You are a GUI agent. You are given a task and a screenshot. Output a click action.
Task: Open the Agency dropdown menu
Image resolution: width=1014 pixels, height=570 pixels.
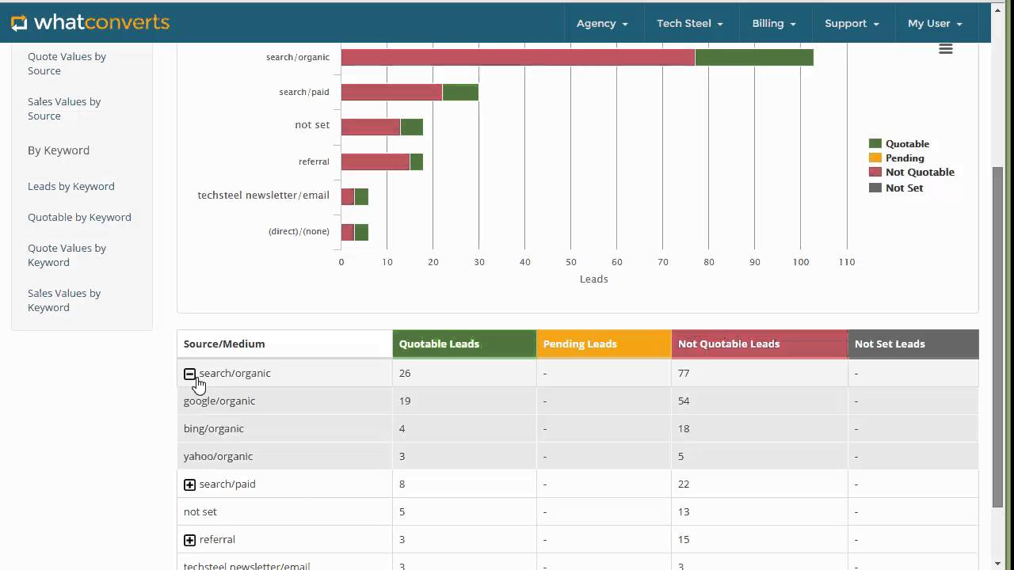point(602,24)
